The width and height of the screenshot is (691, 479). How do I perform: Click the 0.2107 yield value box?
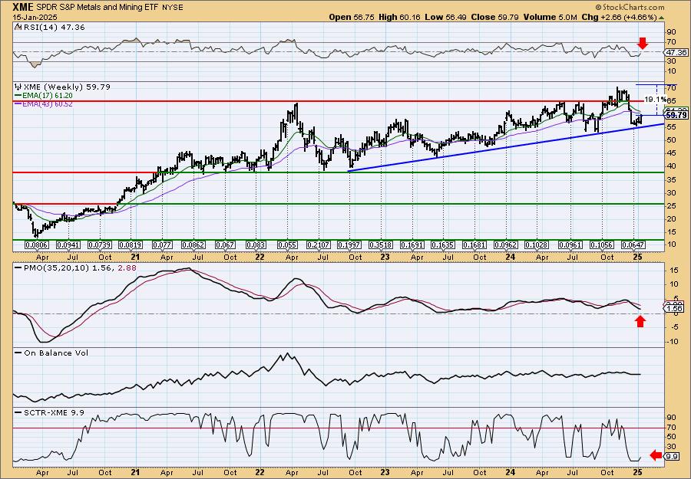click(319, 244)
